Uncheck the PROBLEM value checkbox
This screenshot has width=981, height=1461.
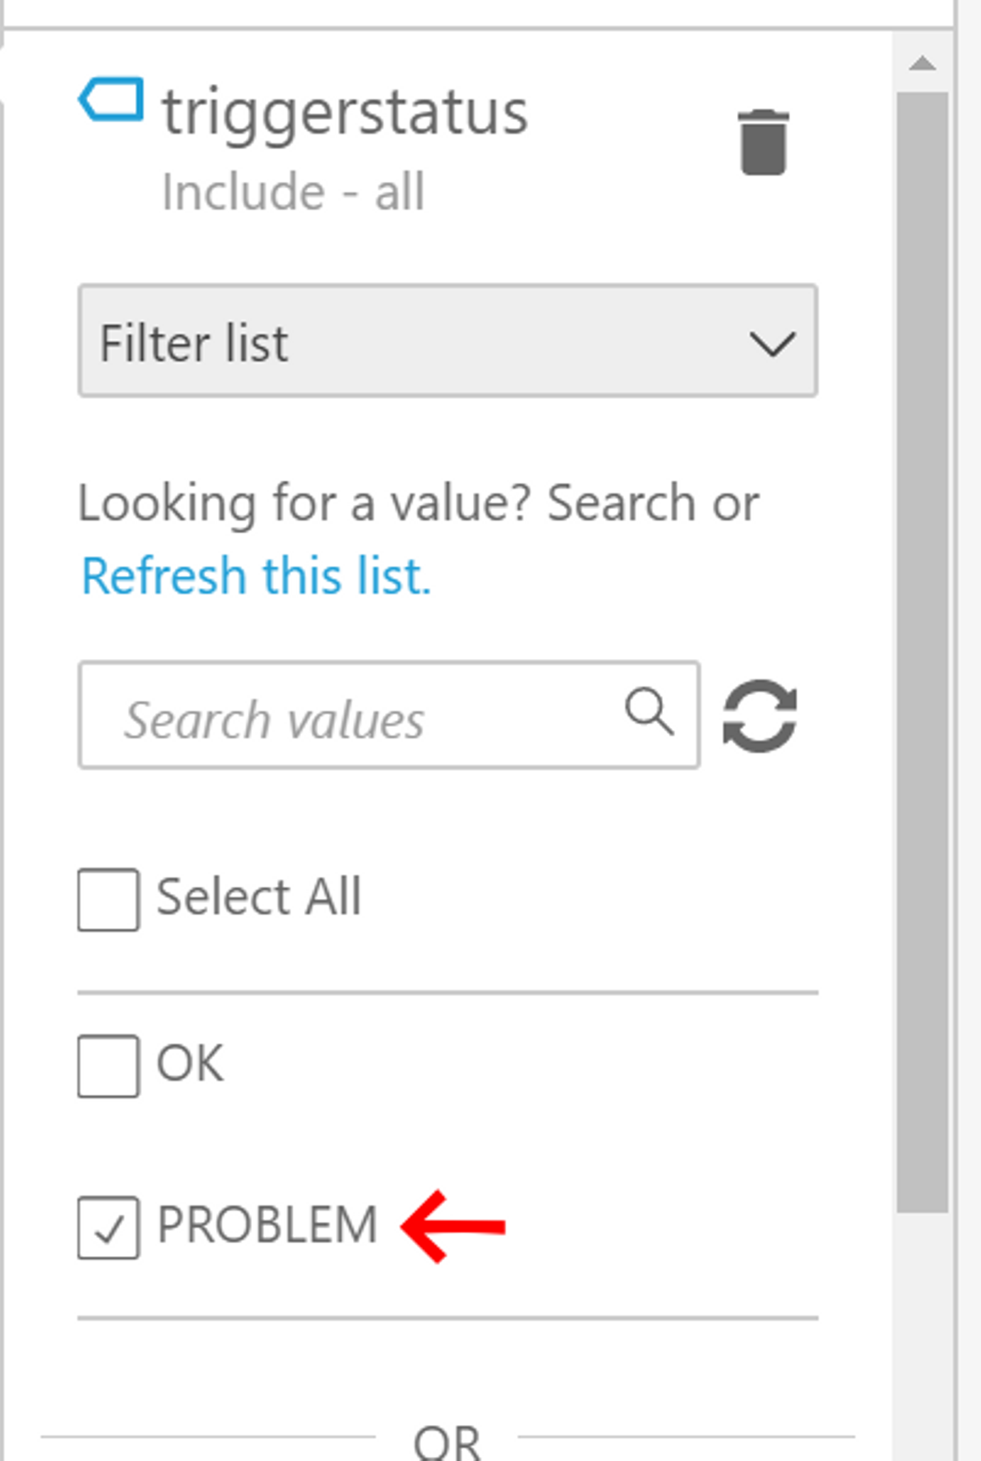pyautogui.click(x=108, y=1227)
